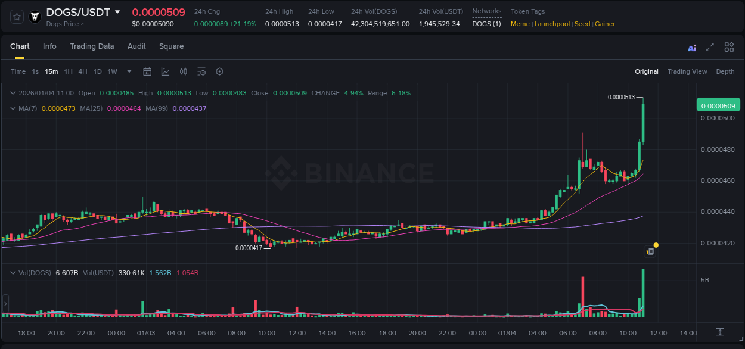
Task: Open the indicators candle icon
Action: (183, 71)
